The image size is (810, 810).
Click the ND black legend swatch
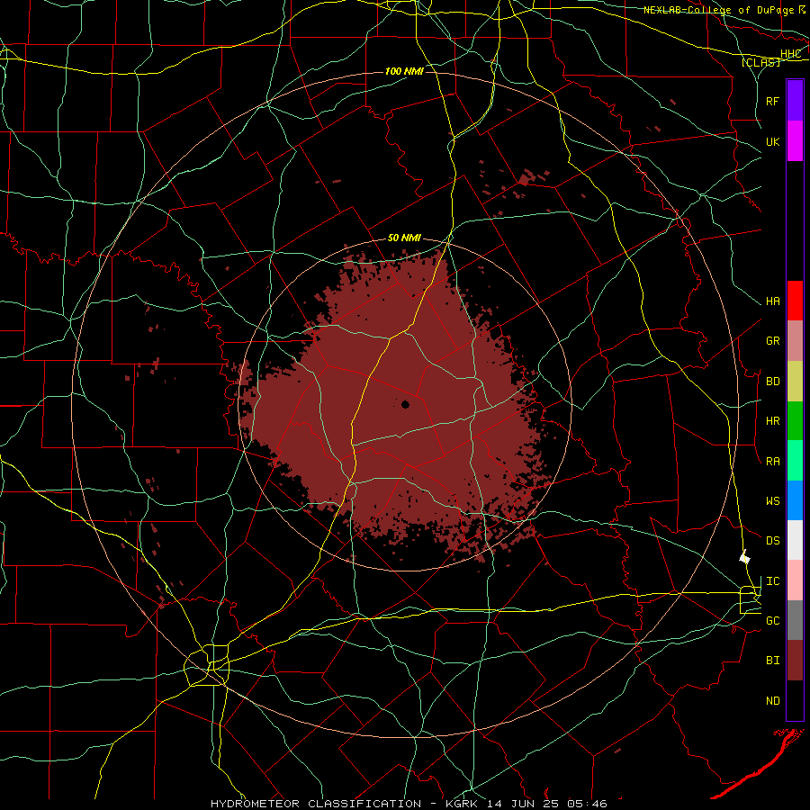pos(795,700)
